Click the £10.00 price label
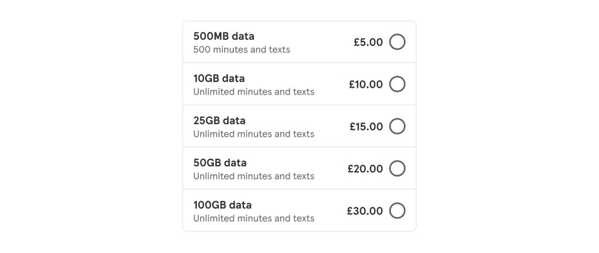The height and width of the screenshot is (253, 599). point(366,85)
